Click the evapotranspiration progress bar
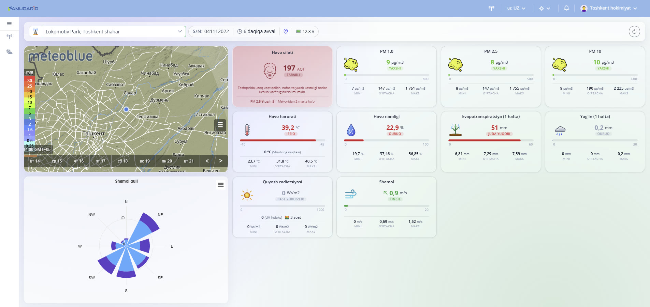This screenshot has width=650, height=307. 491,140
